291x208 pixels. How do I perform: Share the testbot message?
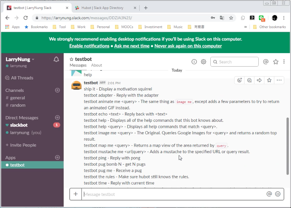(x=259, y=80)
